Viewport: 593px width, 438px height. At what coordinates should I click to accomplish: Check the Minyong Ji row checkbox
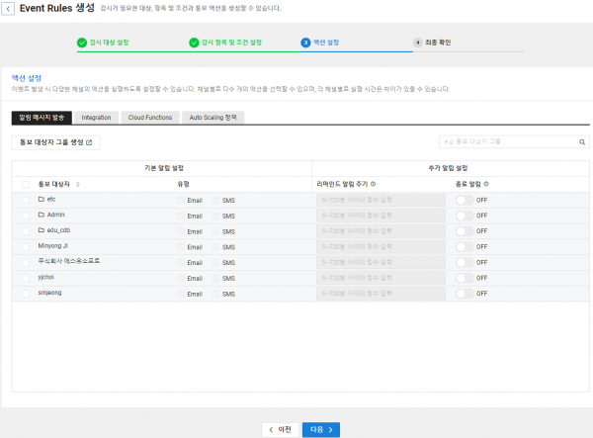(x=26, y=247)
